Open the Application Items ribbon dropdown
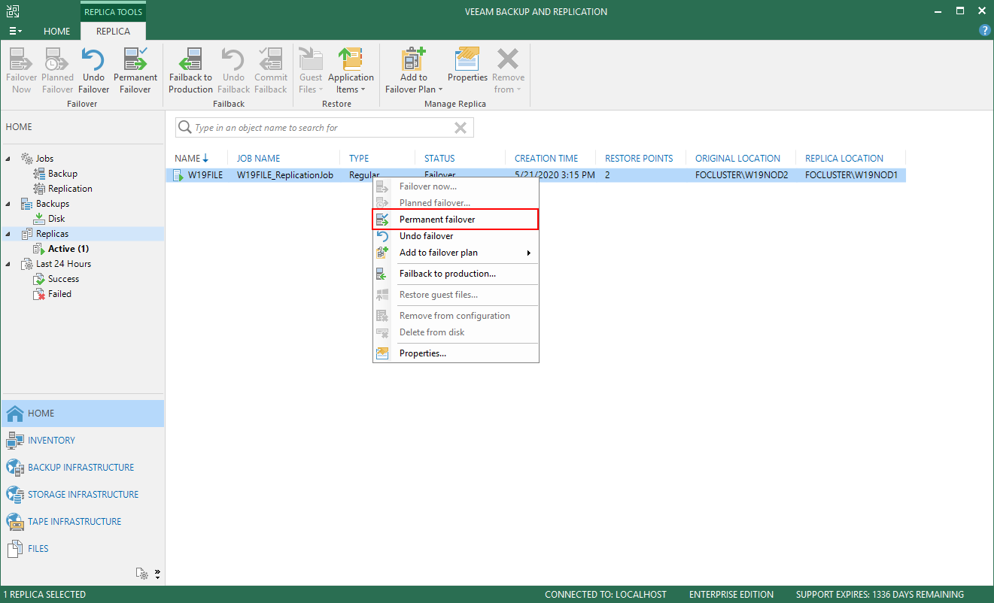Viewport: 994px width, 603px height. (351, 71)
